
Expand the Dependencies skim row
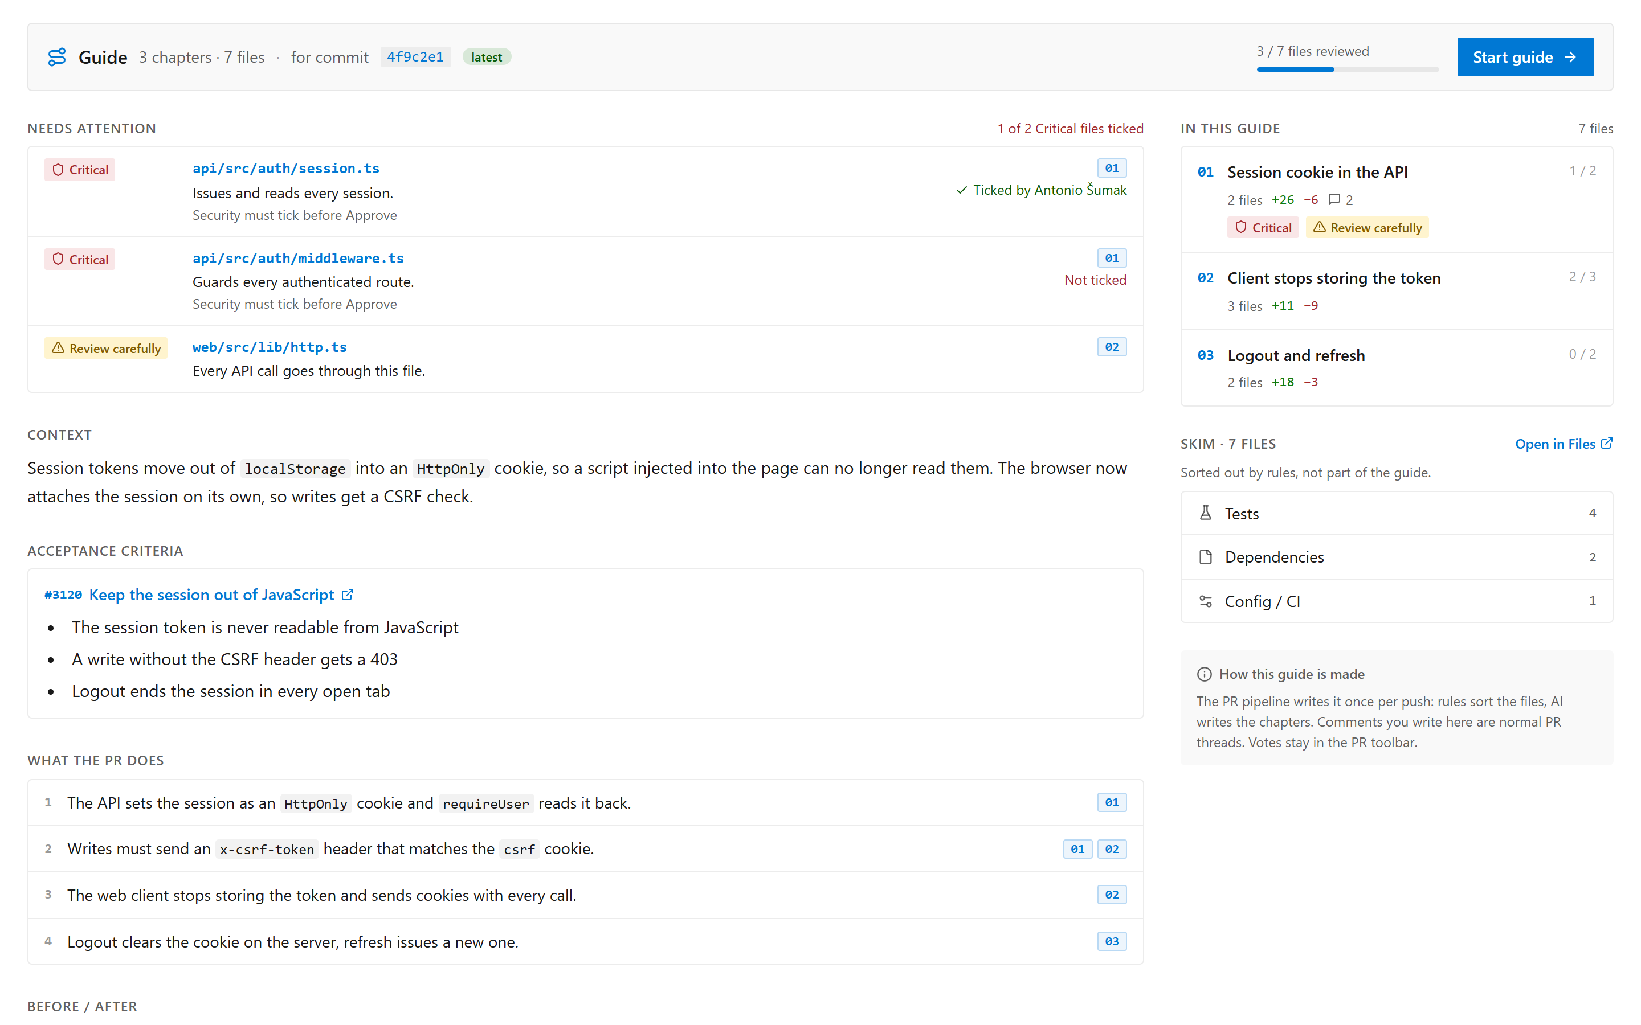coord(1396,556)
